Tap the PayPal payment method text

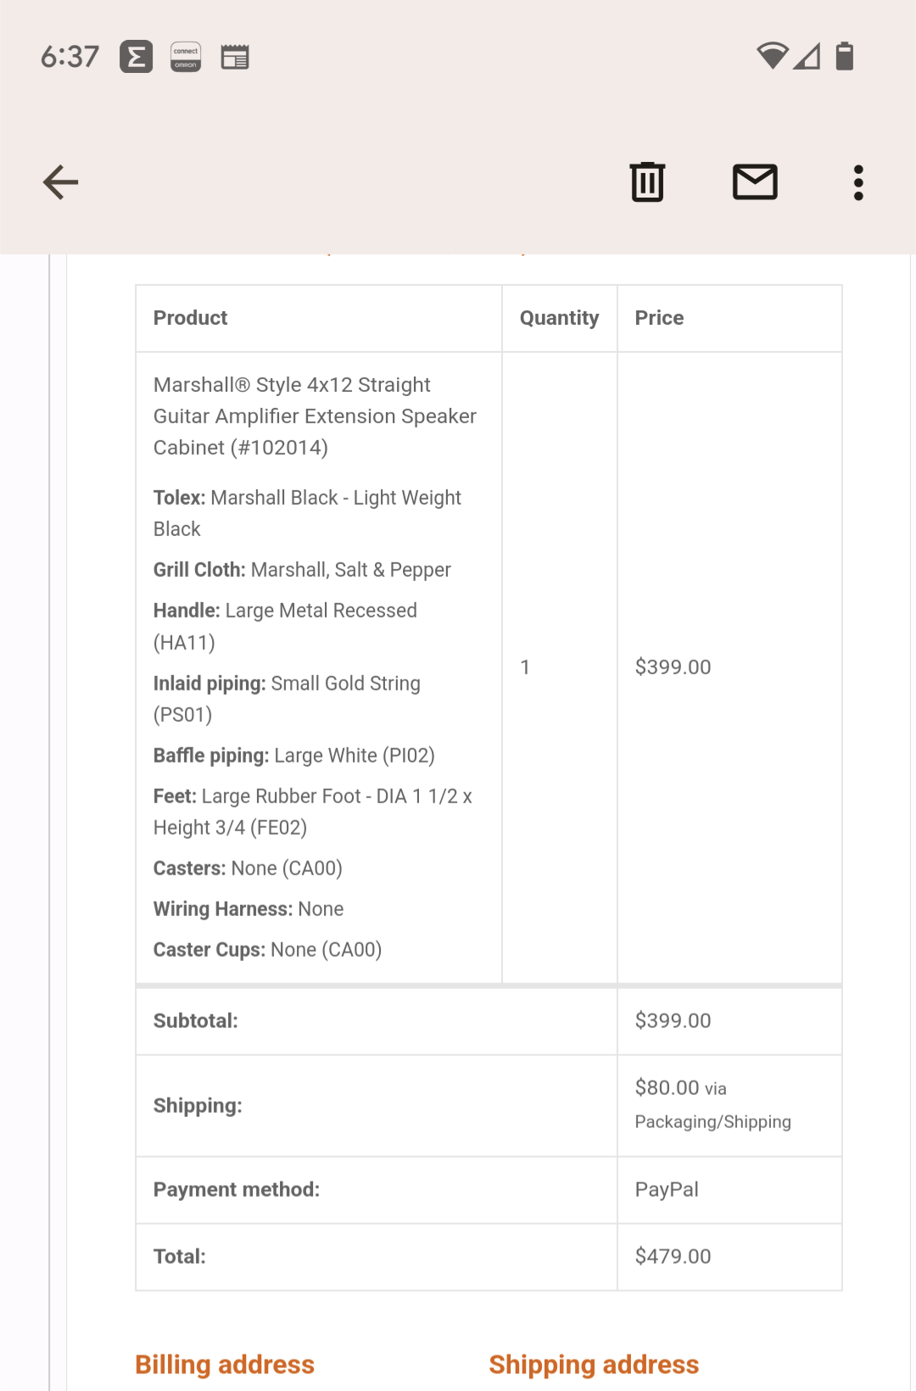[666, 1189]
